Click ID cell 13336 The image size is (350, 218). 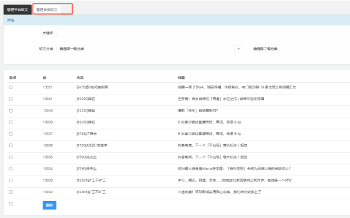pyautogui.click(x=48, y=145)
